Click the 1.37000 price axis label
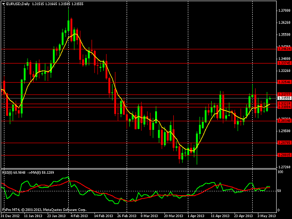Viewport: 292px width, 219px height. coord(284,11)
